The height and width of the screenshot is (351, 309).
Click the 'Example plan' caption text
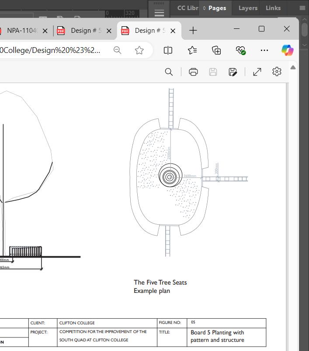[152, 291]
